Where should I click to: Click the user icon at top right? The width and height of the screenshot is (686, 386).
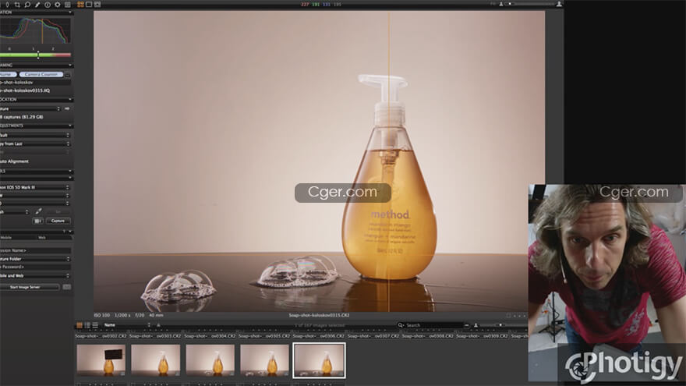(559, 4)
